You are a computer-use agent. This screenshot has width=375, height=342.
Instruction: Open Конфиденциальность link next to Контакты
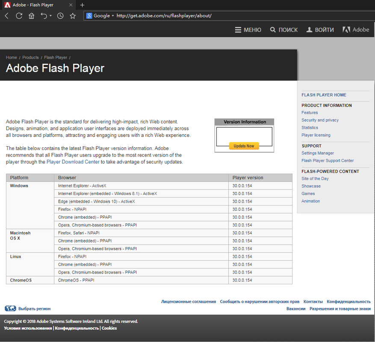coord(348,301)
